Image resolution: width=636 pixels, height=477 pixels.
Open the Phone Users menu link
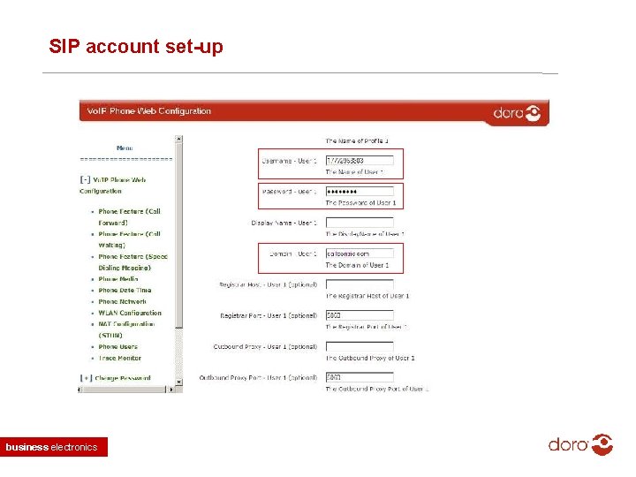tap(117, 347)
